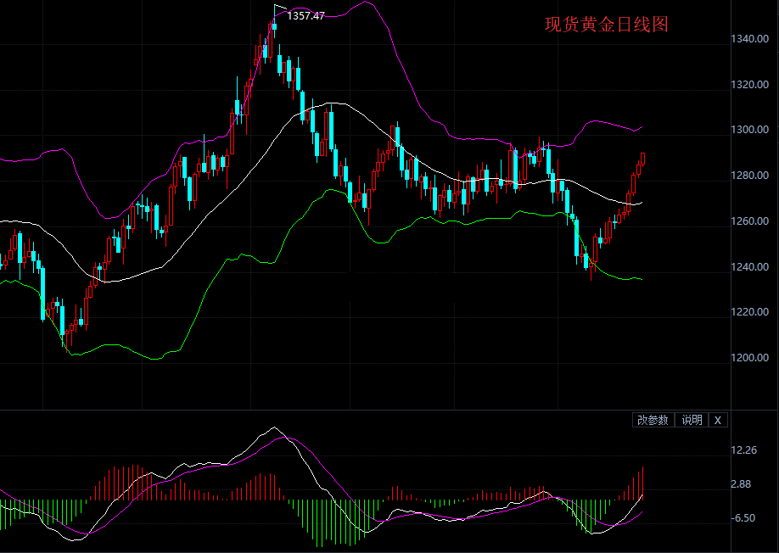Click the 1340.00 price axis label
The height and width of the screenshot is (553, 779).
(752, 39)
